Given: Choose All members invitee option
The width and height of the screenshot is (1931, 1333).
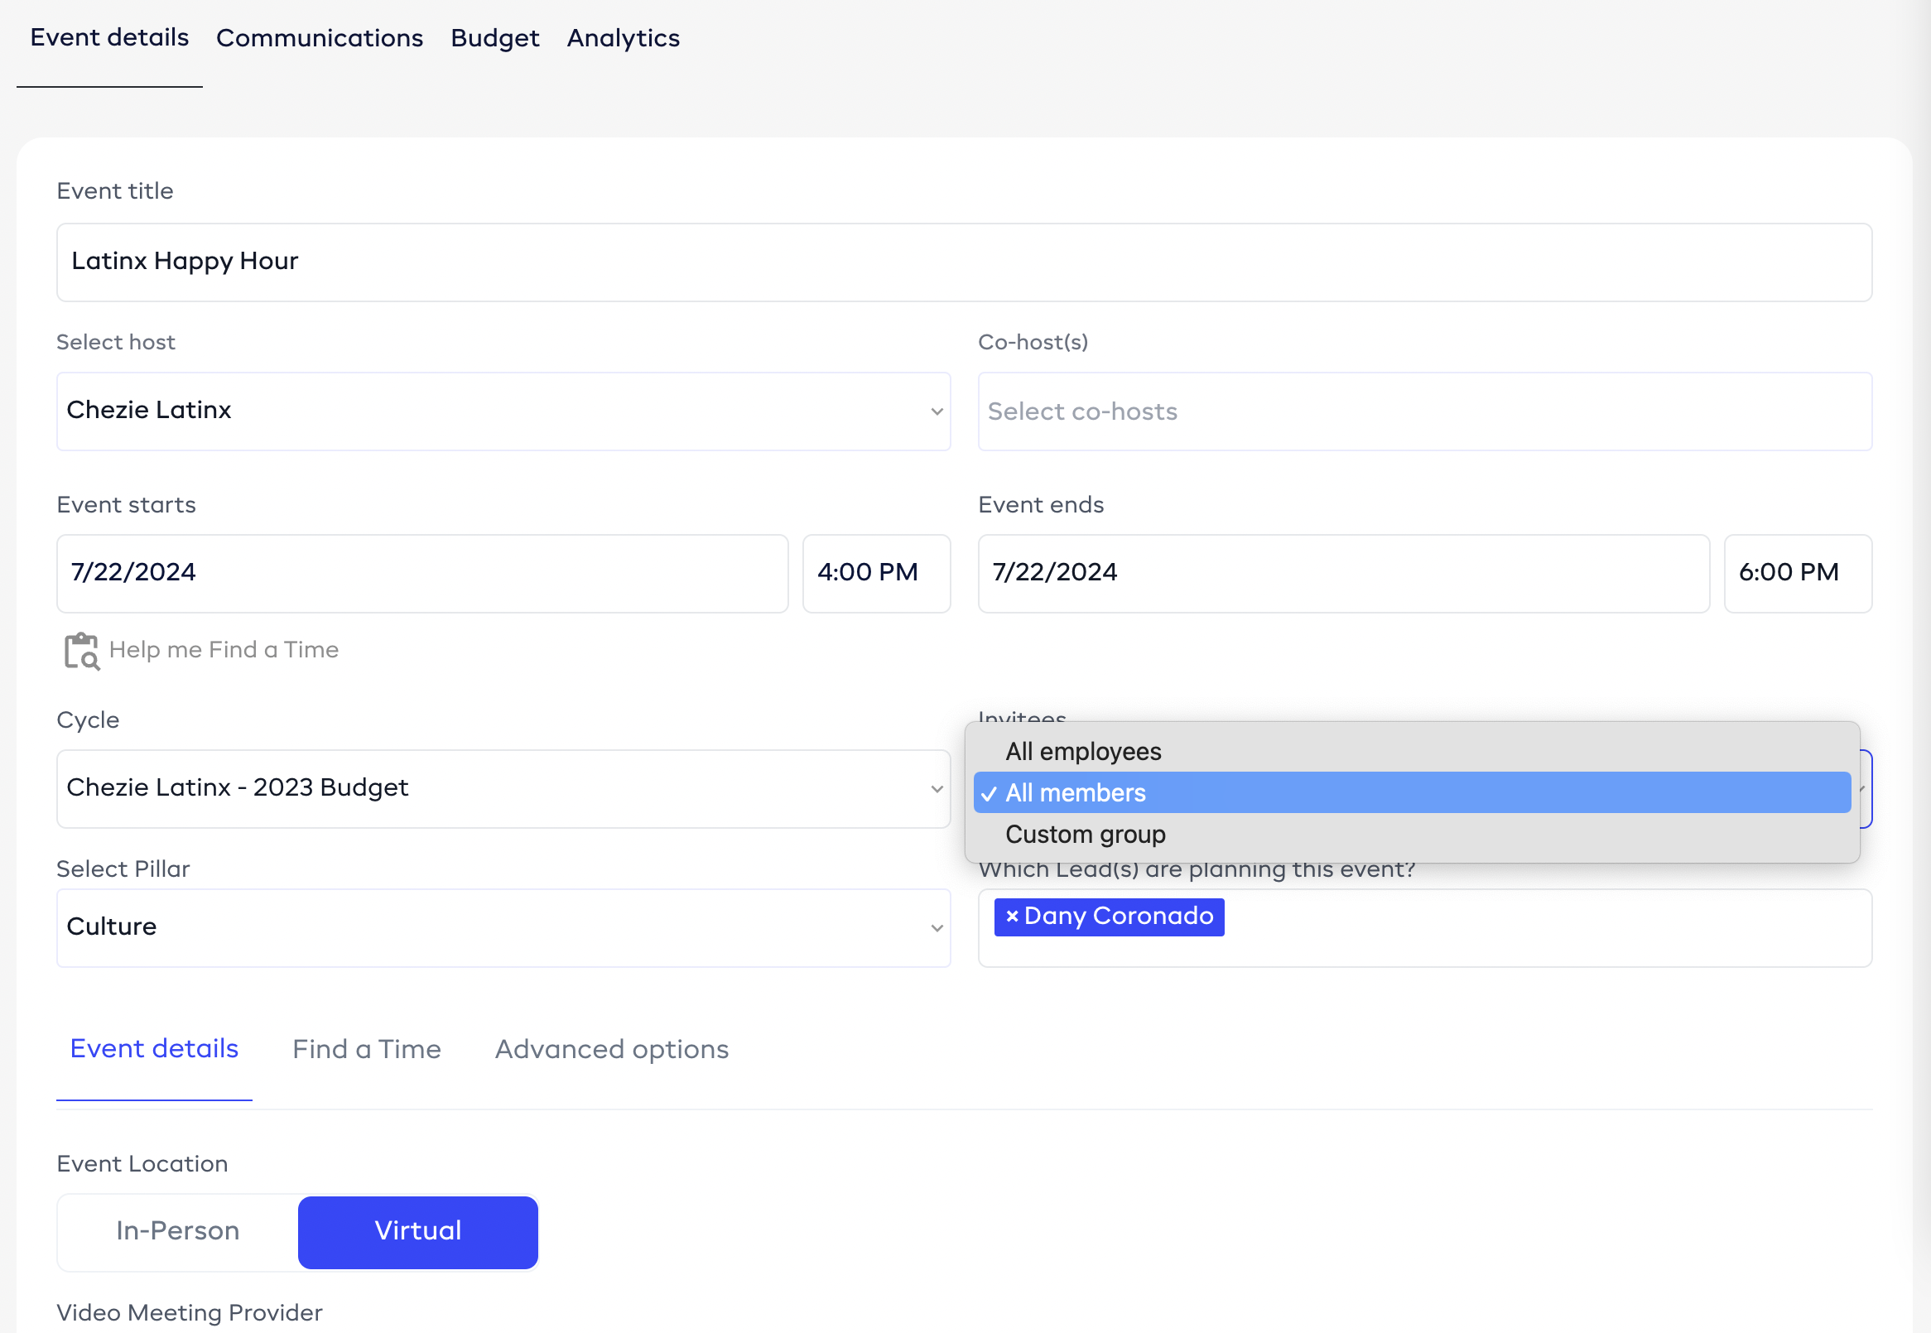Looking at the screenshot, I should pos(1075,792).
